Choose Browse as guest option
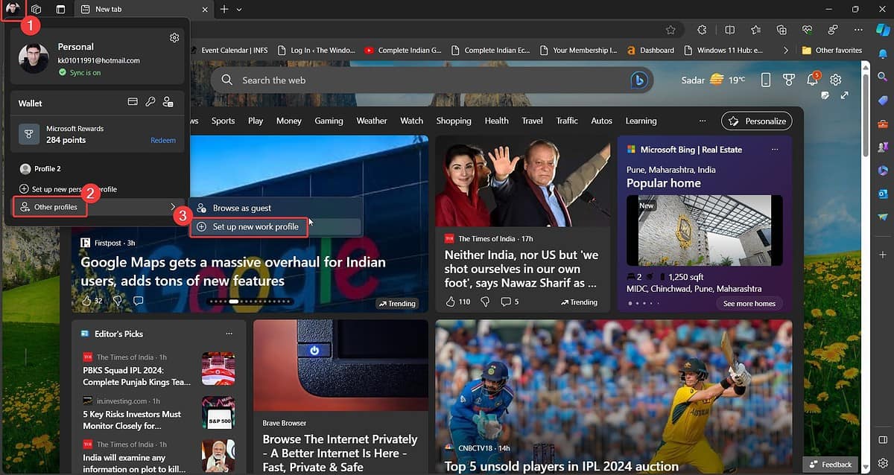Image resolution: width=894 pixels, height=475 pixels. pos(241,208)
